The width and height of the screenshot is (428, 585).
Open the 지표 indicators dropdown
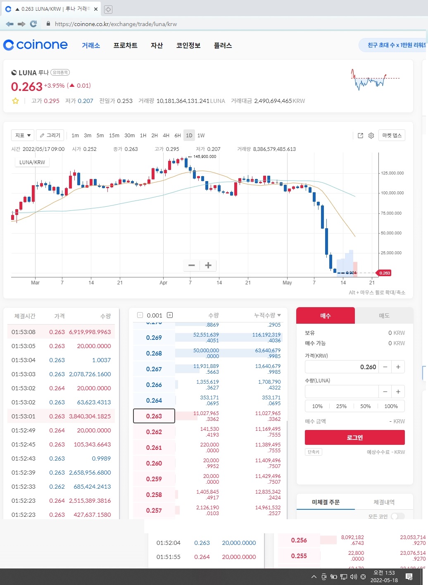(23, 135)
